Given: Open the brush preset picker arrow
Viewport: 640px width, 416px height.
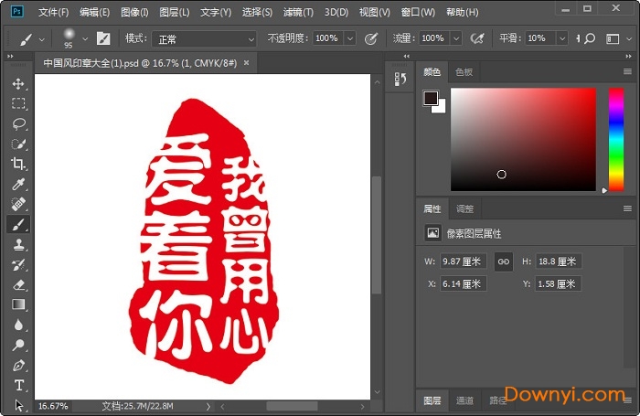Looking at the screenshot, I should [85, 38].
